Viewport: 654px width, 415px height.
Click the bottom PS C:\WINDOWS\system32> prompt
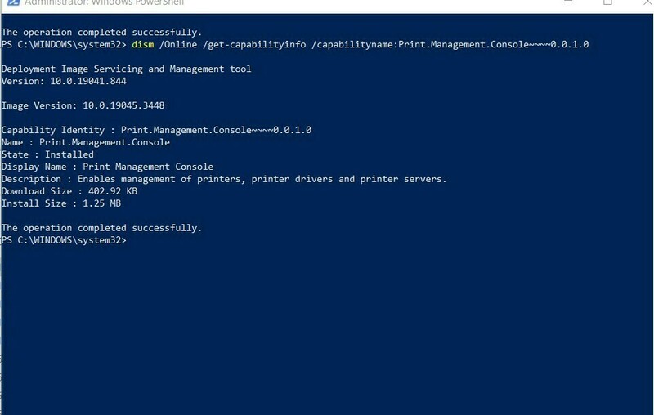64,240
